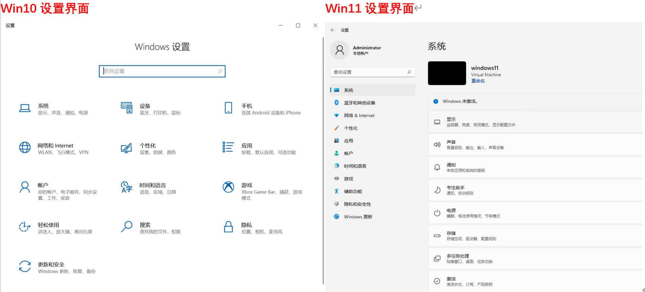Click the search magnifier in Win11 search box
The height and width of the screenshot is (292, 645).
pyautogui.click(x=409, y=72)
